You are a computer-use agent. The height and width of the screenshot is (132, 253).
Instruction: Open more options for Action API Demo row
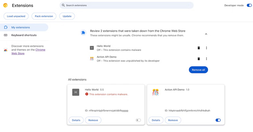click(x=206, y=59)
